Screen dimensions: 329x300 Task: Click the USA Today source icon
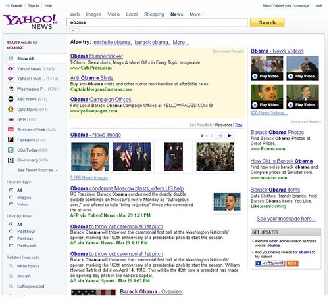[x=11, y=150]
